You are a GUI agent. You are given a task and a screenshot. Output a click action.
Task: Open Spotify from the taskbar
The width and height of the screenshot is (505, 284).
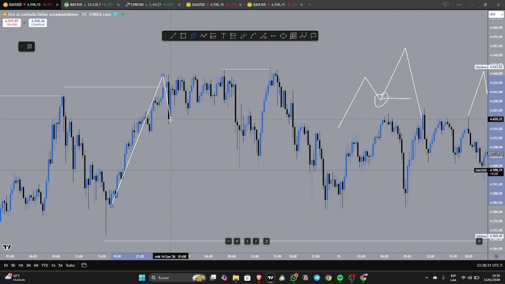[x=340, y=278]
